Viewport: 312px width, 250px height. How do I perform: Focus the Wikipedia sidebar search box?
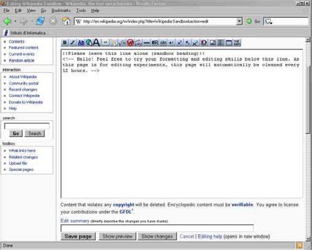(x=27, y=126)
